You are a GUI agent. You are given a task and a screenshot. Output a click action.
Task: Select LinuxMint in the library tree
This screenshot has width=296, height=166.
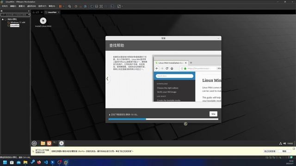coord(15,25)
